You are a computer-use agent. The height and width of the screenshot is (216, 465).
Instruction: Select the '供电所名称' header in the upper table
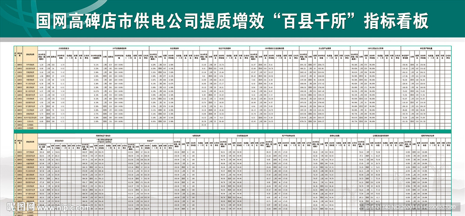(x=30, y=54)
